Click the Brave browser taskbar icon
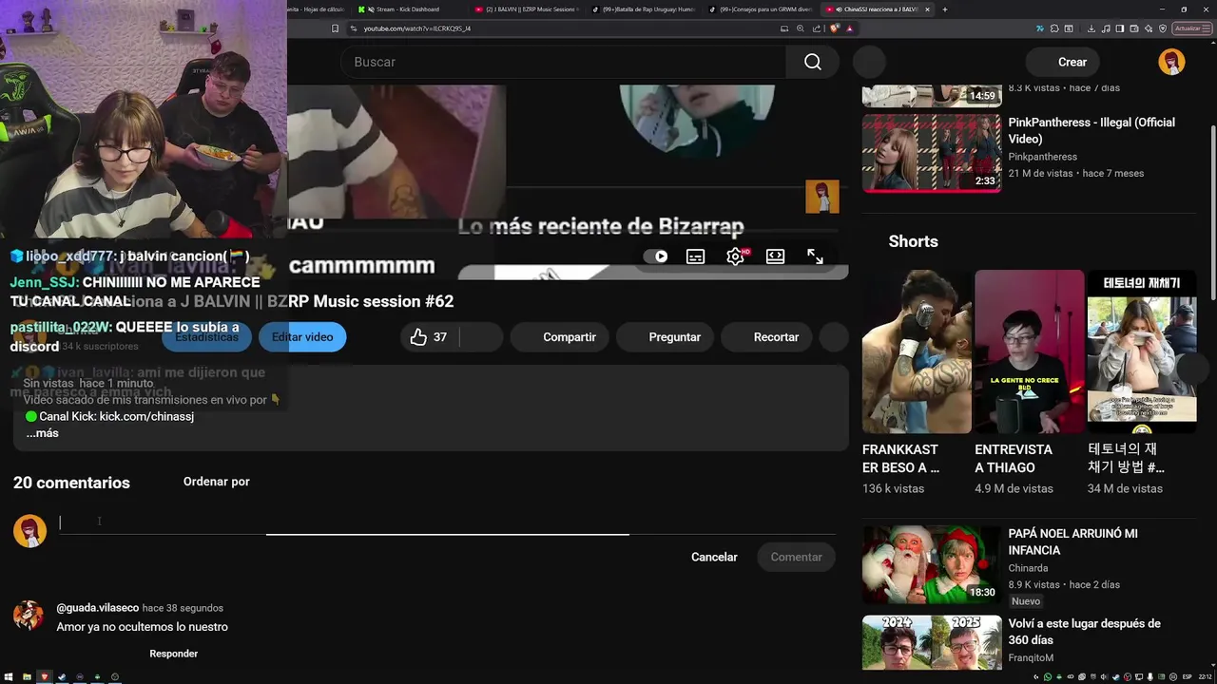 tap(44, 677)
